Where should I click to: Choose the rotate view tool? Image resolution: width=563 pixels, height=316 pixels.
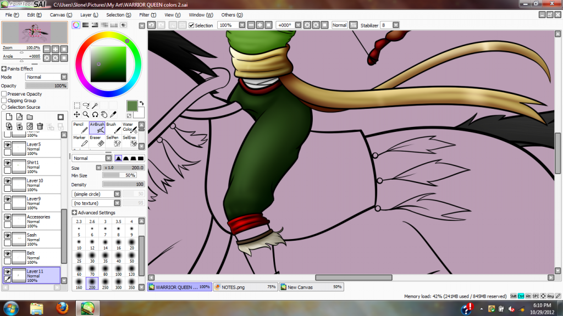point(95,114)
